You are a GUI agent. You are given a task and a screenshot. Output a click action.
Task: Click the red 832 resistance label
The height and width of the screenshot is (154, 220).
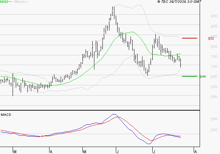[x=211, y=38]
